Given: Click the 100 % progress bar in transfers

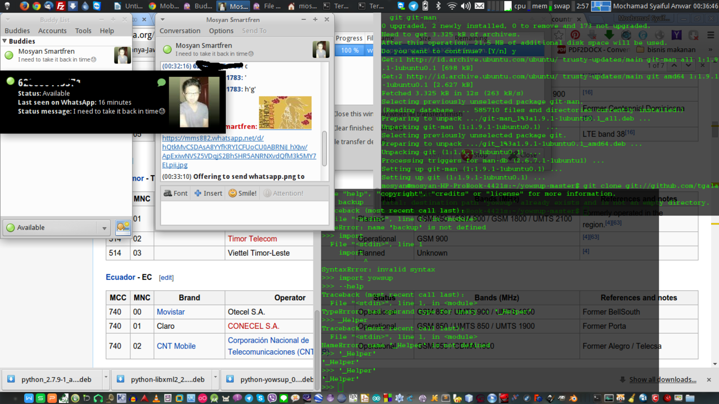Looking at the screenshot, I should point(349,50).
